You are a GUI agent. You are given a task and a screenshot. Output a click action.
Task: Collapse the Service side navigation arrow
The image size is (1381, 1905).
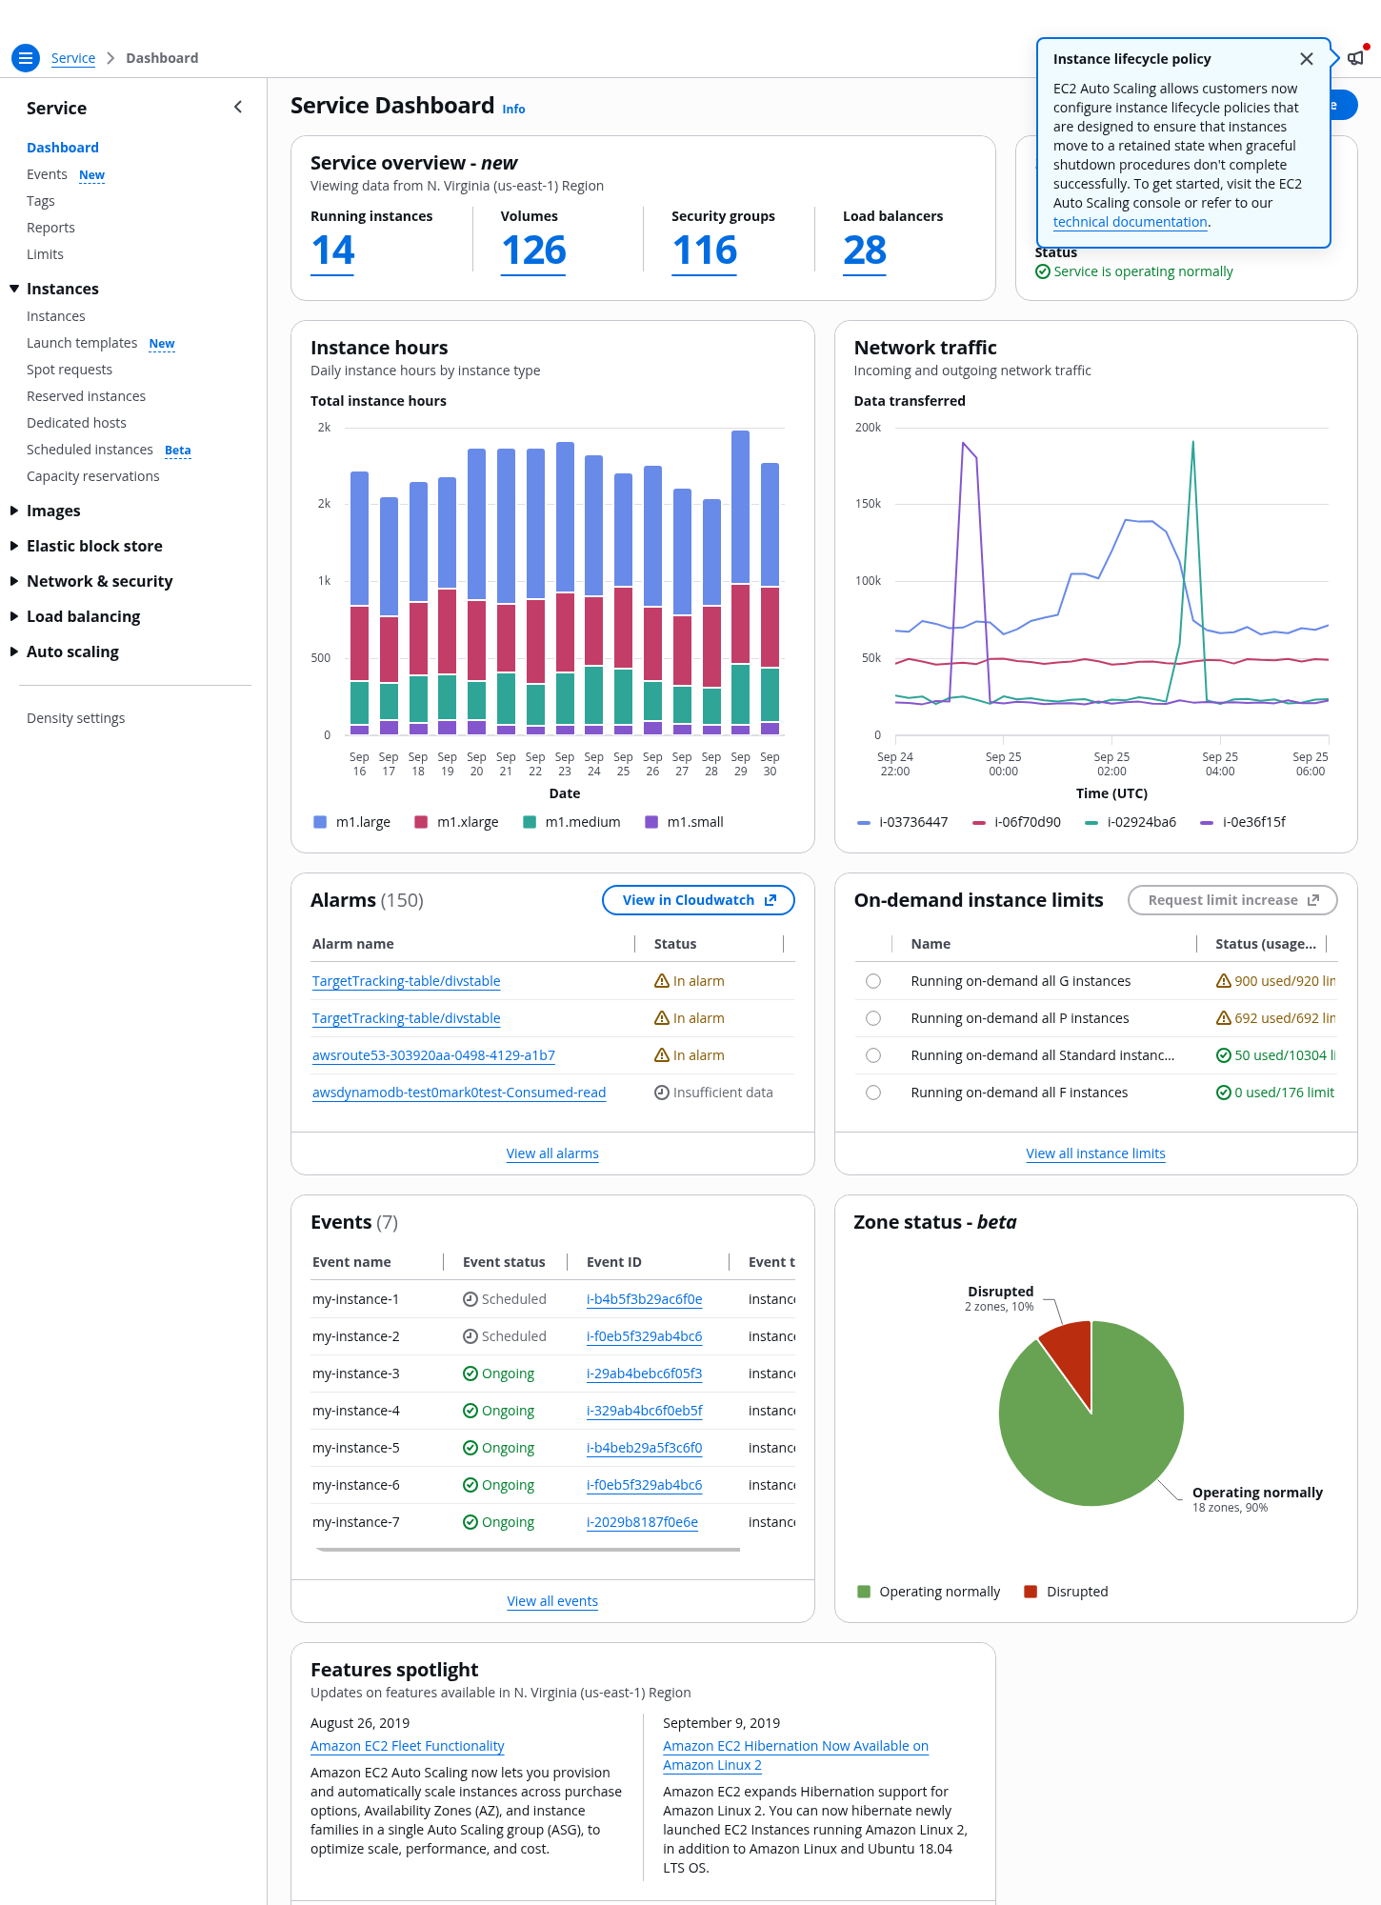pyautogui.click(x=238, y=108)
